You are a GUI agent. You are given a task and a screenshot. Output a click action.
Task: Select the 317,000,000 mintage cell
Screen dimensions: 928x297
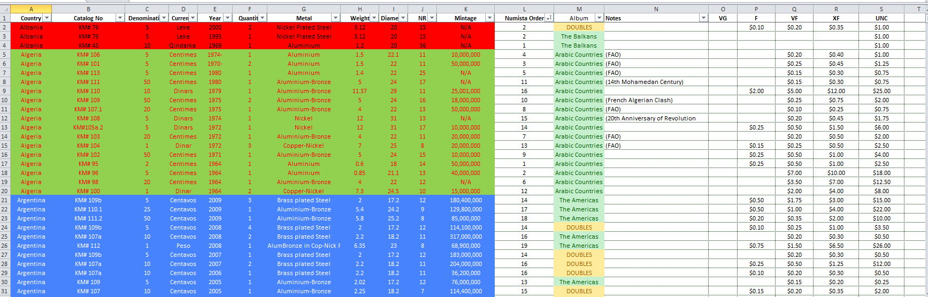coord(465,237)
